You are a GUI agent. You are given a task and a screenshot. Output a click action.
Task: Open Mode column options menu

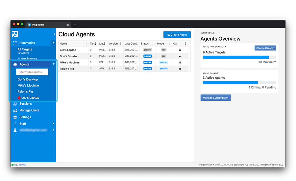(x=169, y=44)
